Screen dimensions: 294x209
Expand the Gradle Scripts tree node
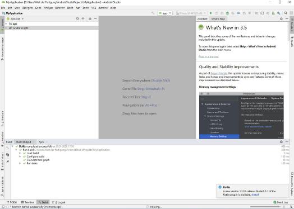point(6,28)
